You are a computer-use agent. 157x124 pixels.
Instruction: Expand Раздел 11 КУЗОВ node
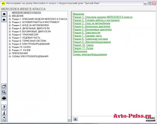pos(10,50)
